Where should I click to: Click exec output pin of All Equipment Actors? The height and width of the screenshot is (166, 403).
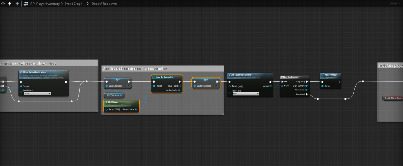(270, 82)
